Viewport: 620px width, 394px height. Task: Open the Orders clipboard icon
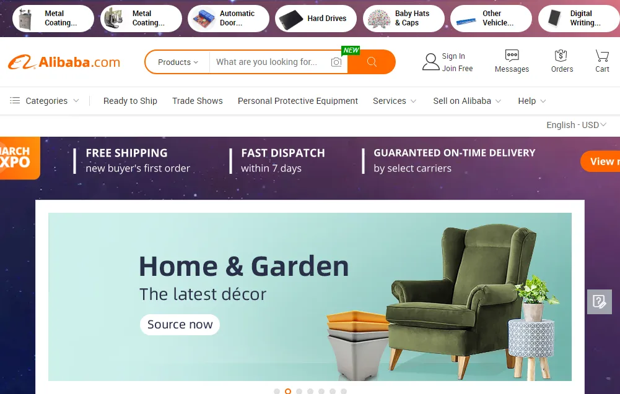tap(561, 55)
